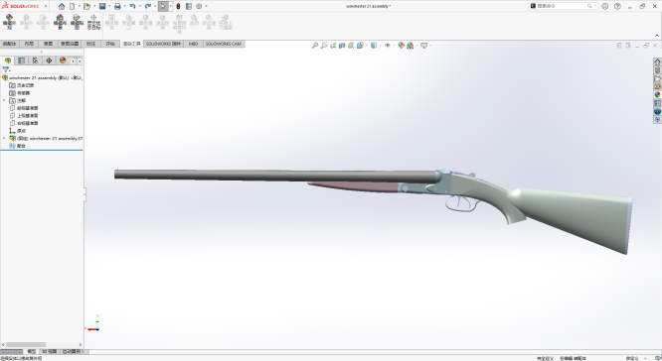Switch to the Sketch ribbon tab

48,44
